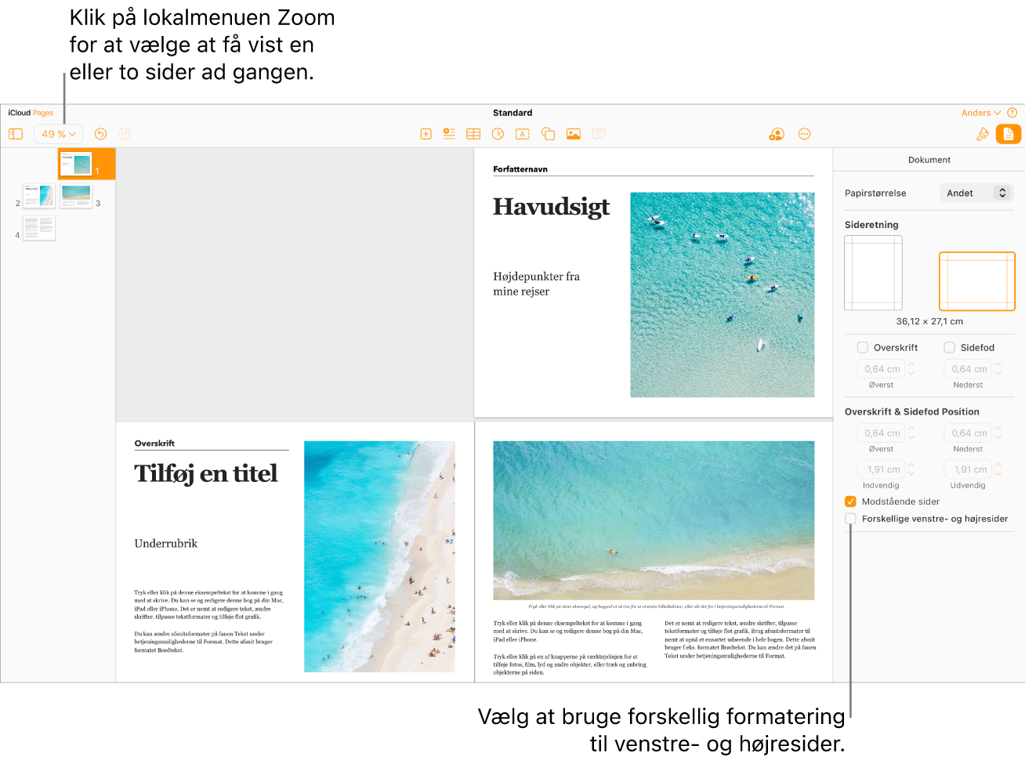Select page 2 thumbnail

[x=38, y=195]
